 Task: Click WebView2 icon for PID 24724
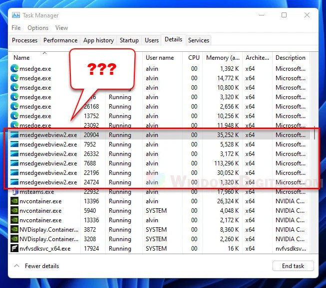pos(14,182)
